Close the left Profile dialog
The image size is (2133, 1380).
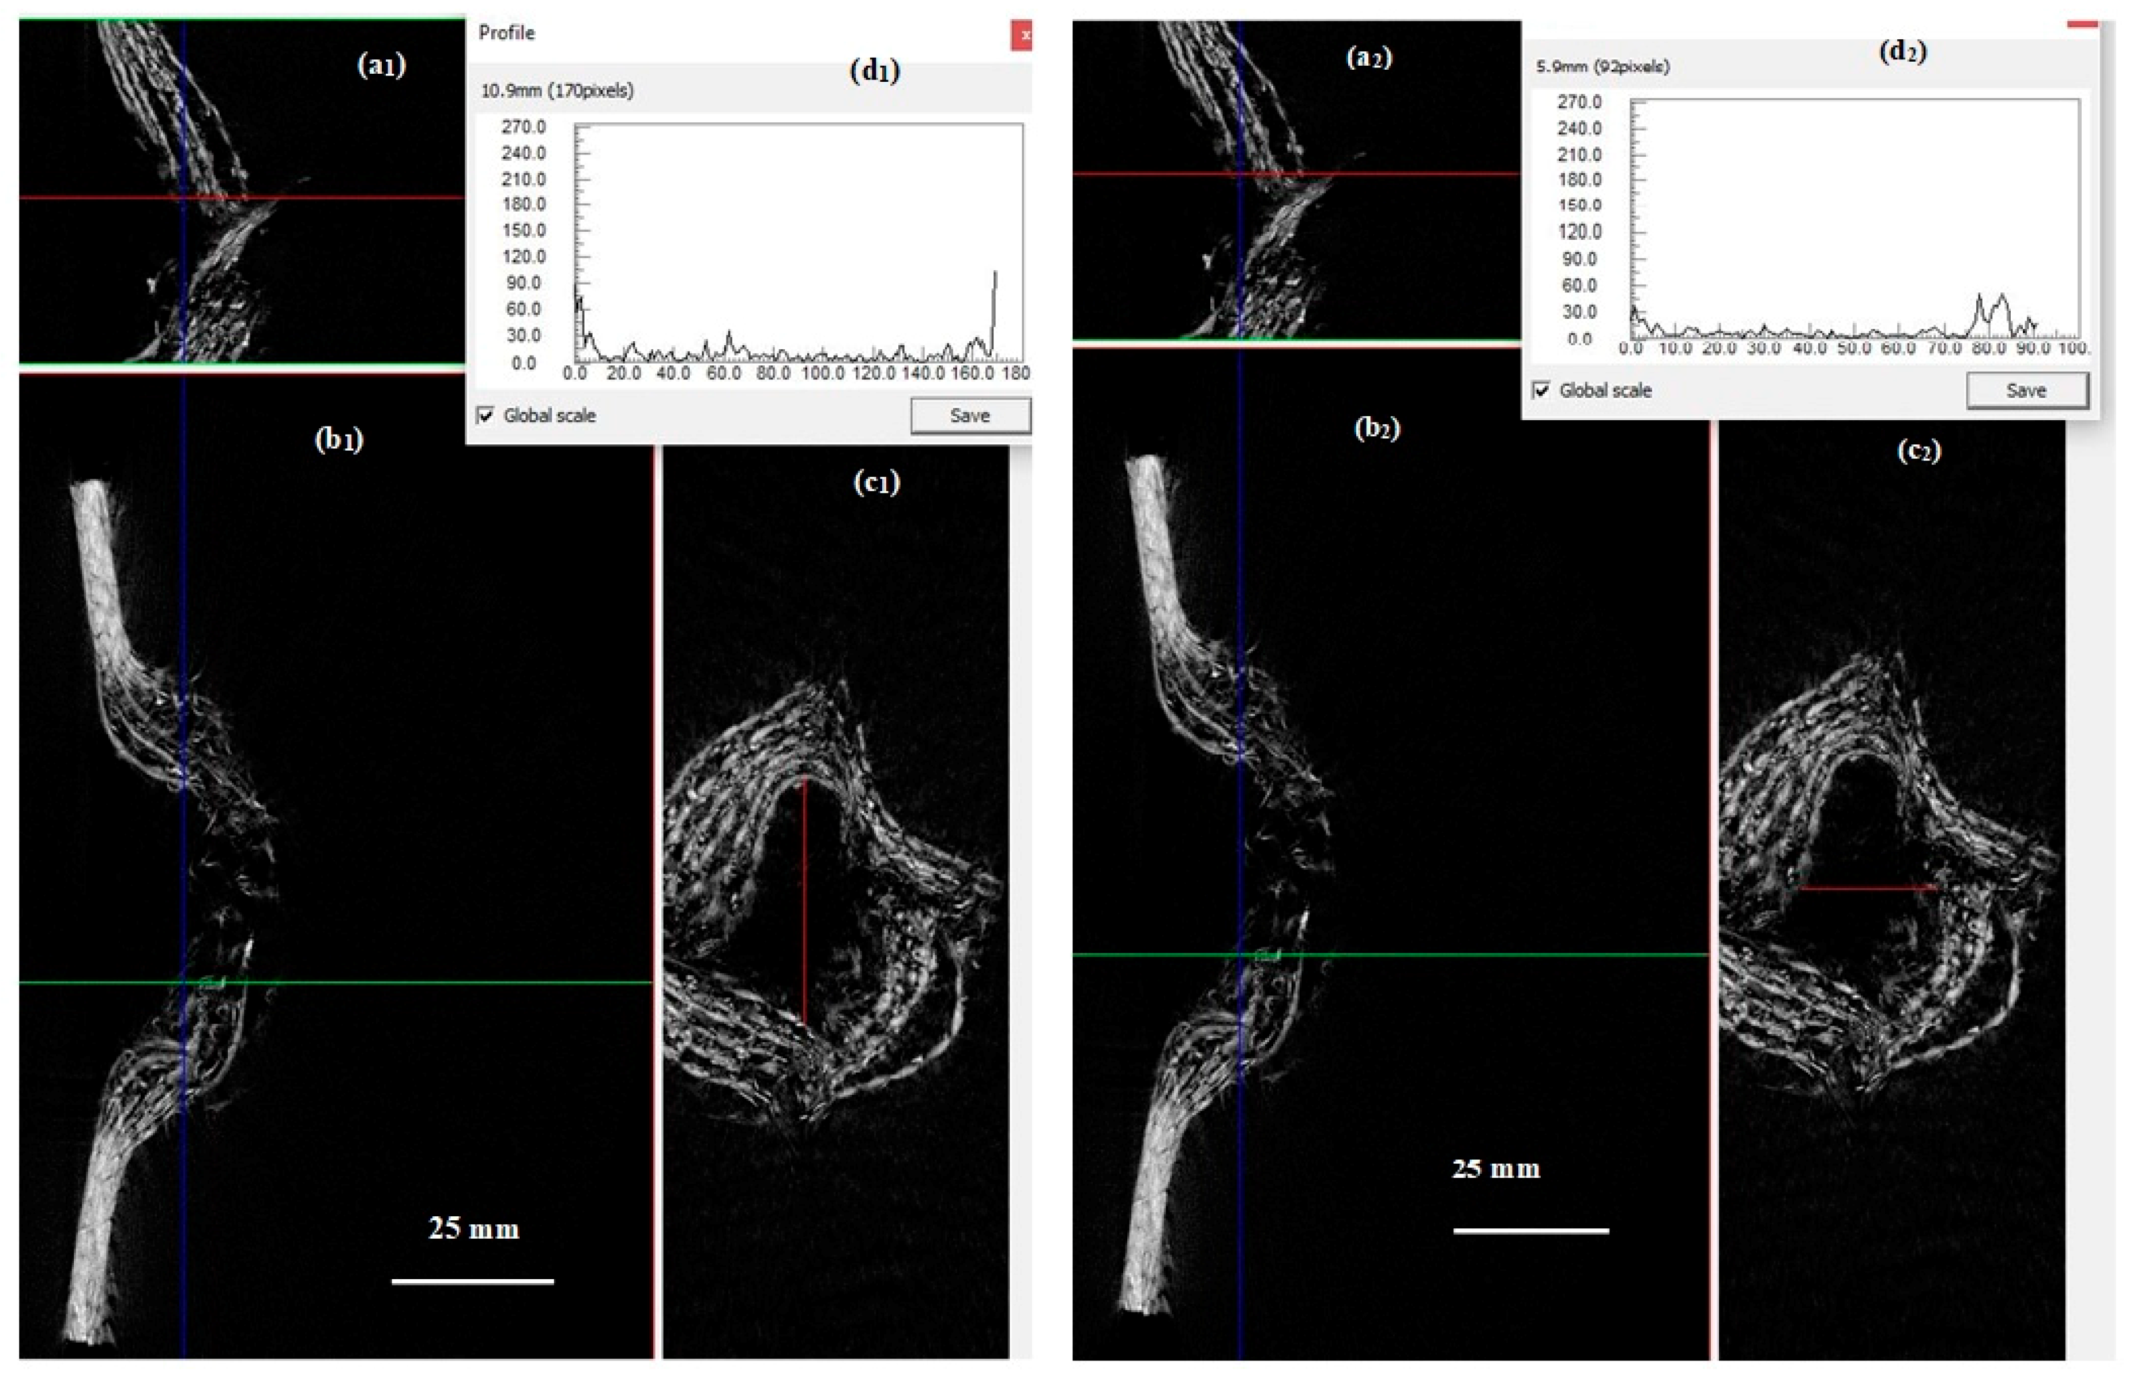(1022, 35)
